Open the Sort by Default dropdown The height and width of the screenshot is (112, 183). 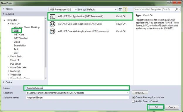(102, 10)
